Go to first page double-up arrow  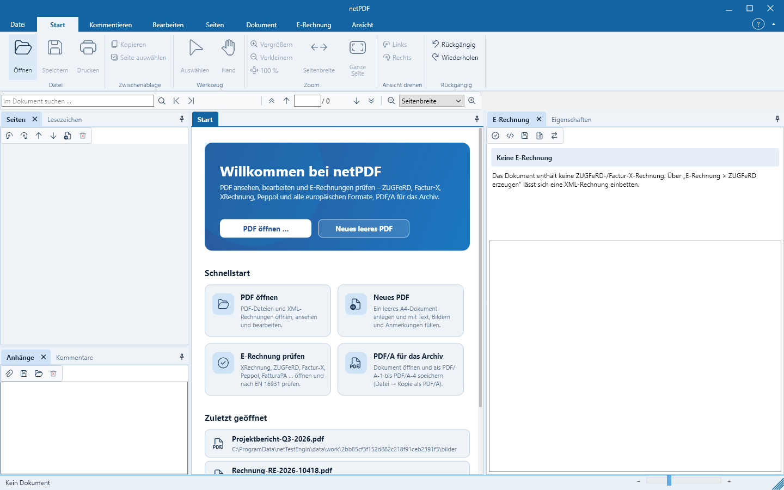[x=272, y=101]
